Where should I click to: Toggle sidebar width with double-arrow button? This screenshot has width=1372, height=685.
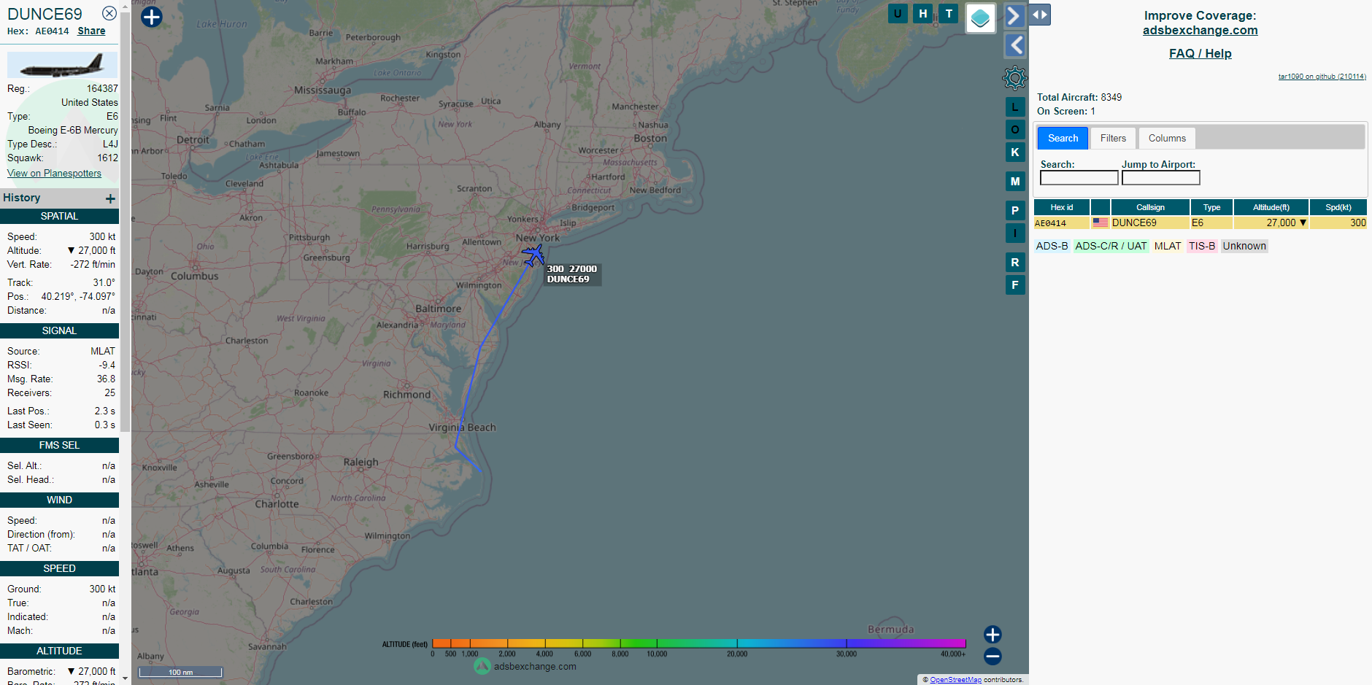(x=1040, y=15)
